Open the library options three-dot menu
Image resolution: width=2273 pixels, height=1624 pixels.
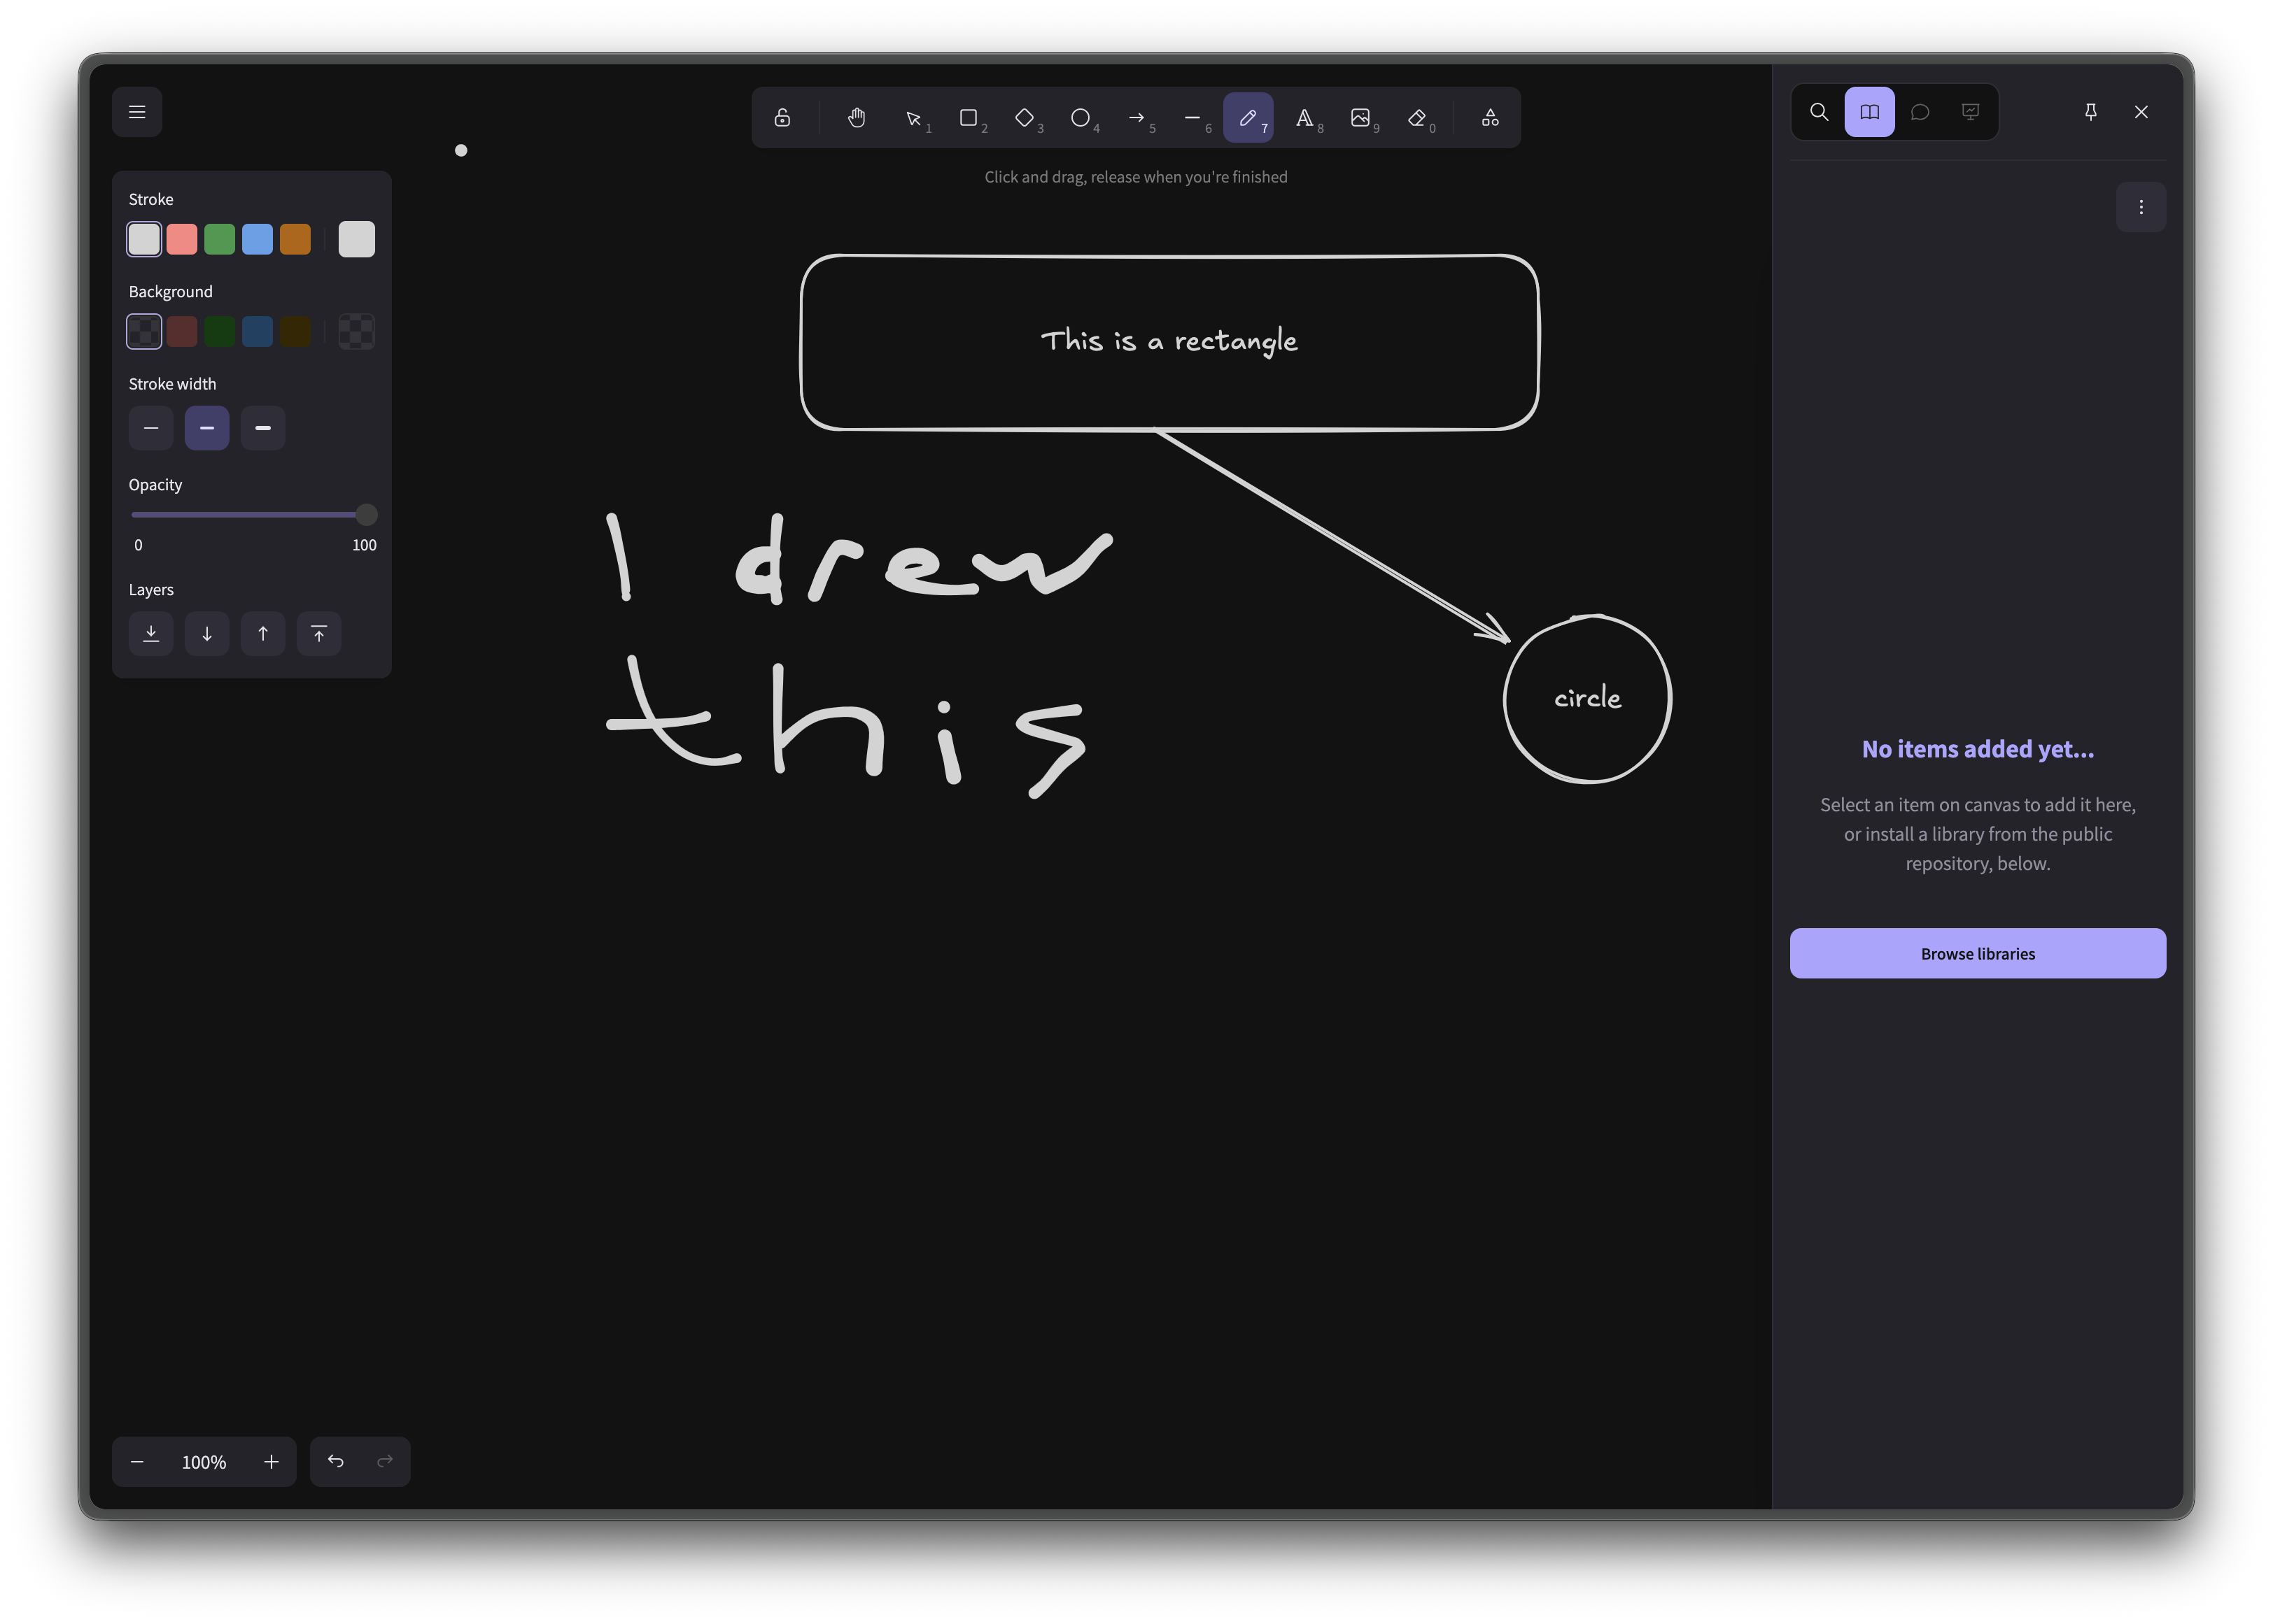tap(2141, 207)
